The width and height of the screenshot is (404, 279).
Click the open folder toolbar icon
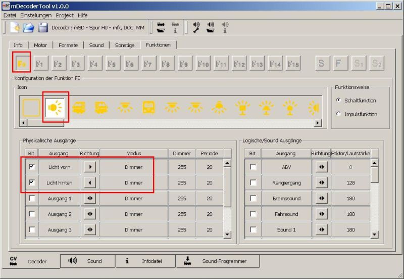point(29,27)
